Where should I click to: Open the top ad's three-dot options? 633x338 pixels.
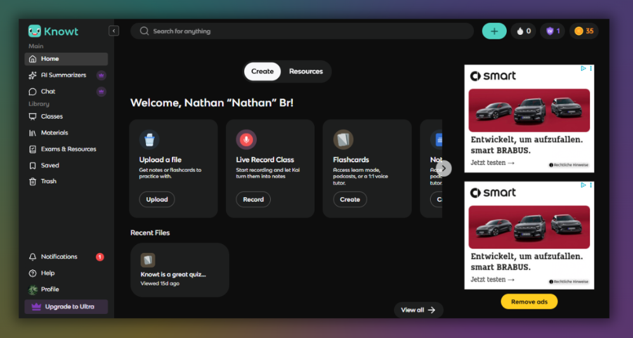(591, 68)
